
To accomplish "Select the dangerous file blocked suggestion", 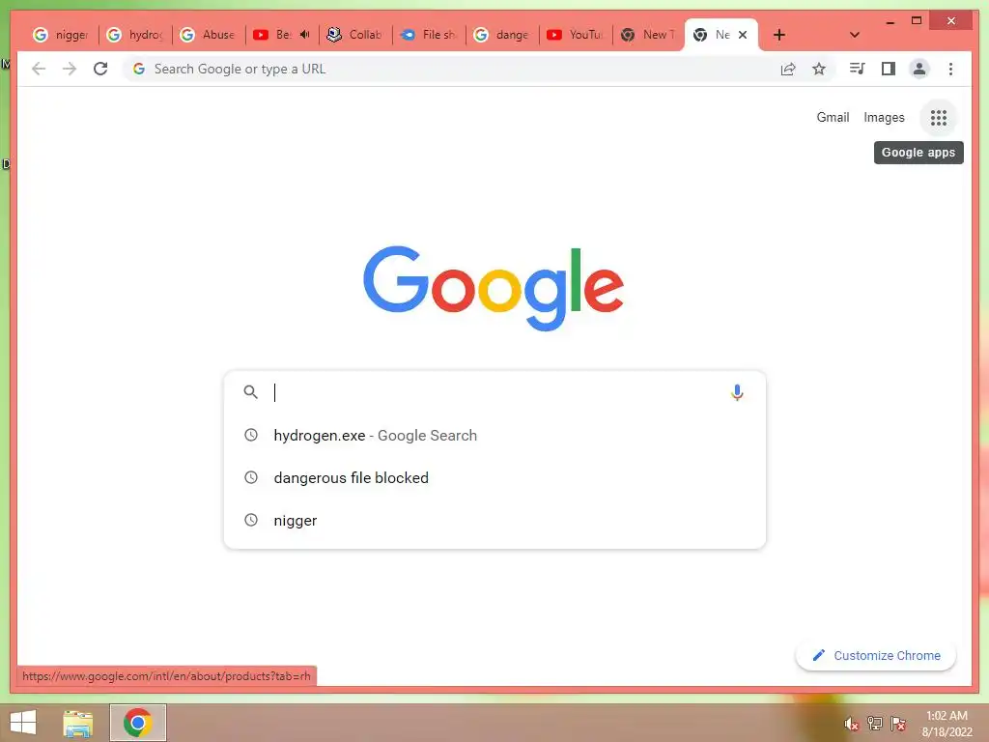I will click(x=495, y=477).
